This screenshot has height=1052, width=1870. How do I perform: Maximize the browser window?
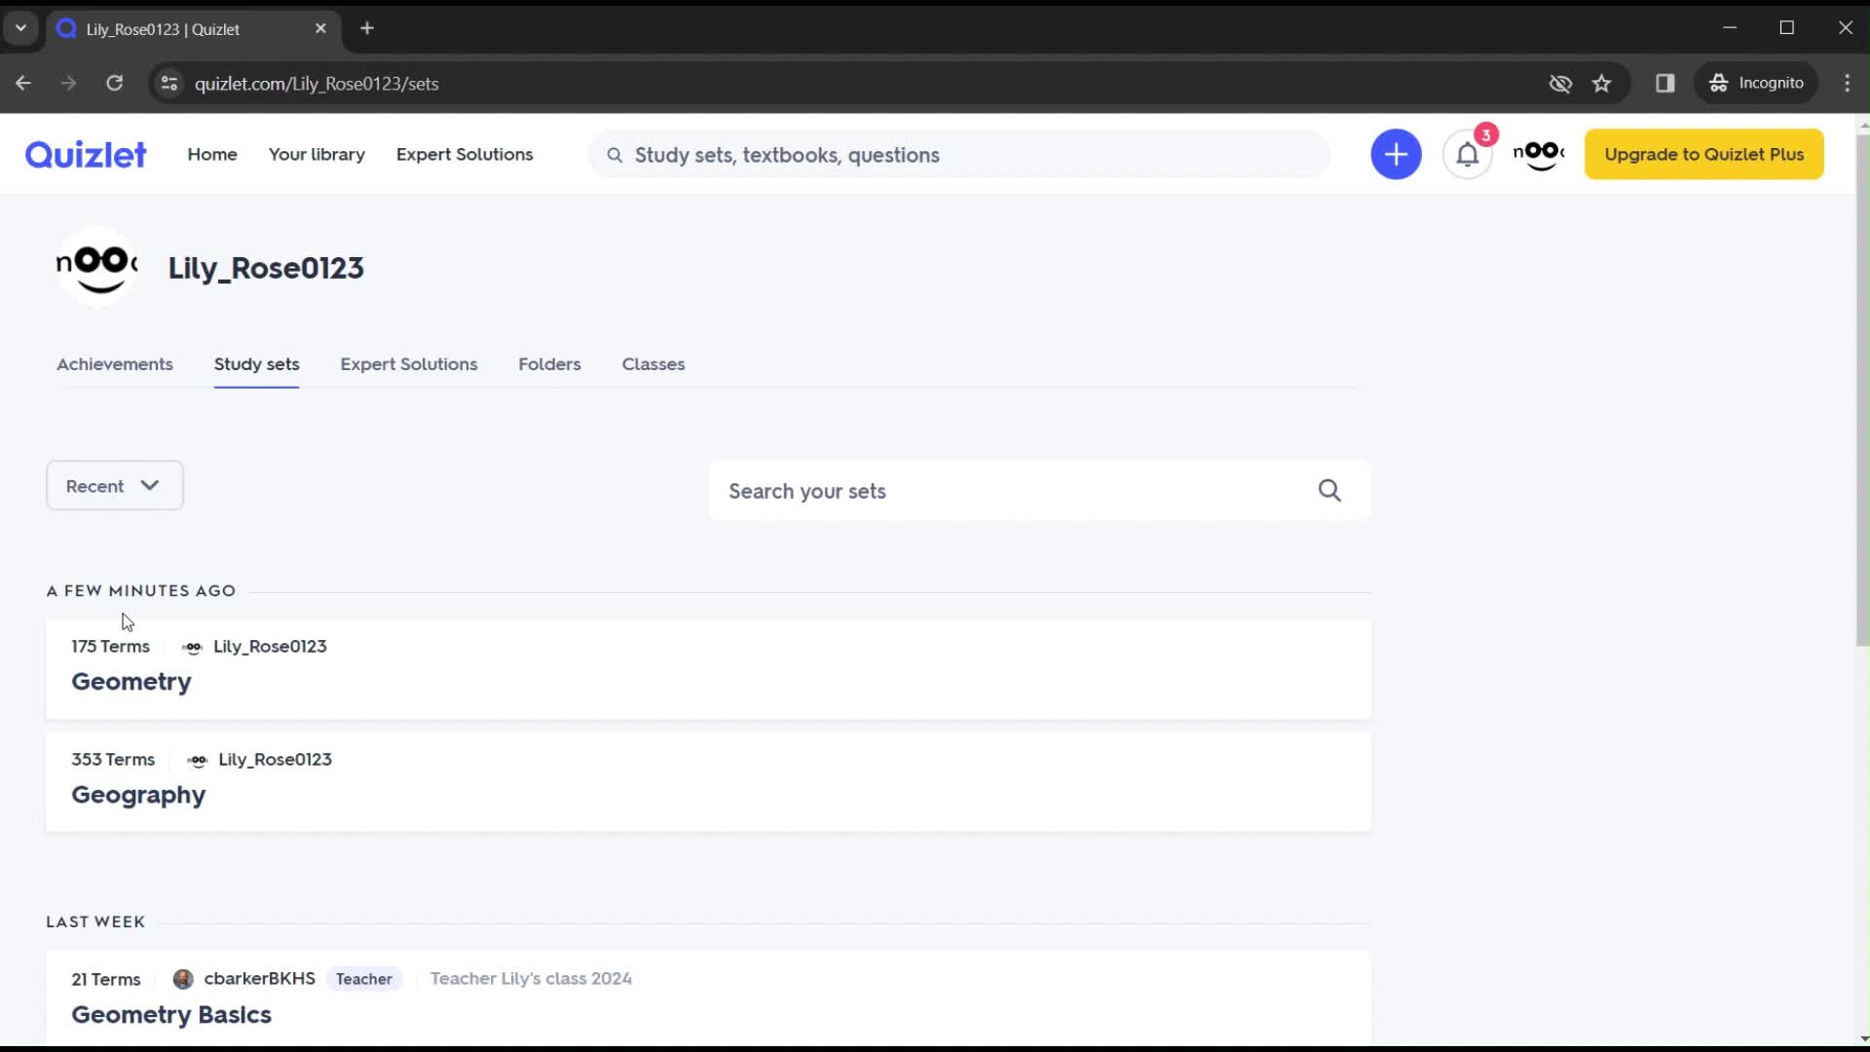(x=1786, y=28)
